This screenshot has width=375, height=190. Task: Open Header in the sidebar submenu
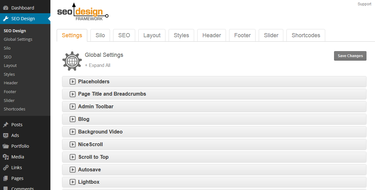[11, 83]
